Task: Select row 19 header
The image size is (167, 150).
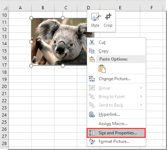Action: click(x=4, y=79)
